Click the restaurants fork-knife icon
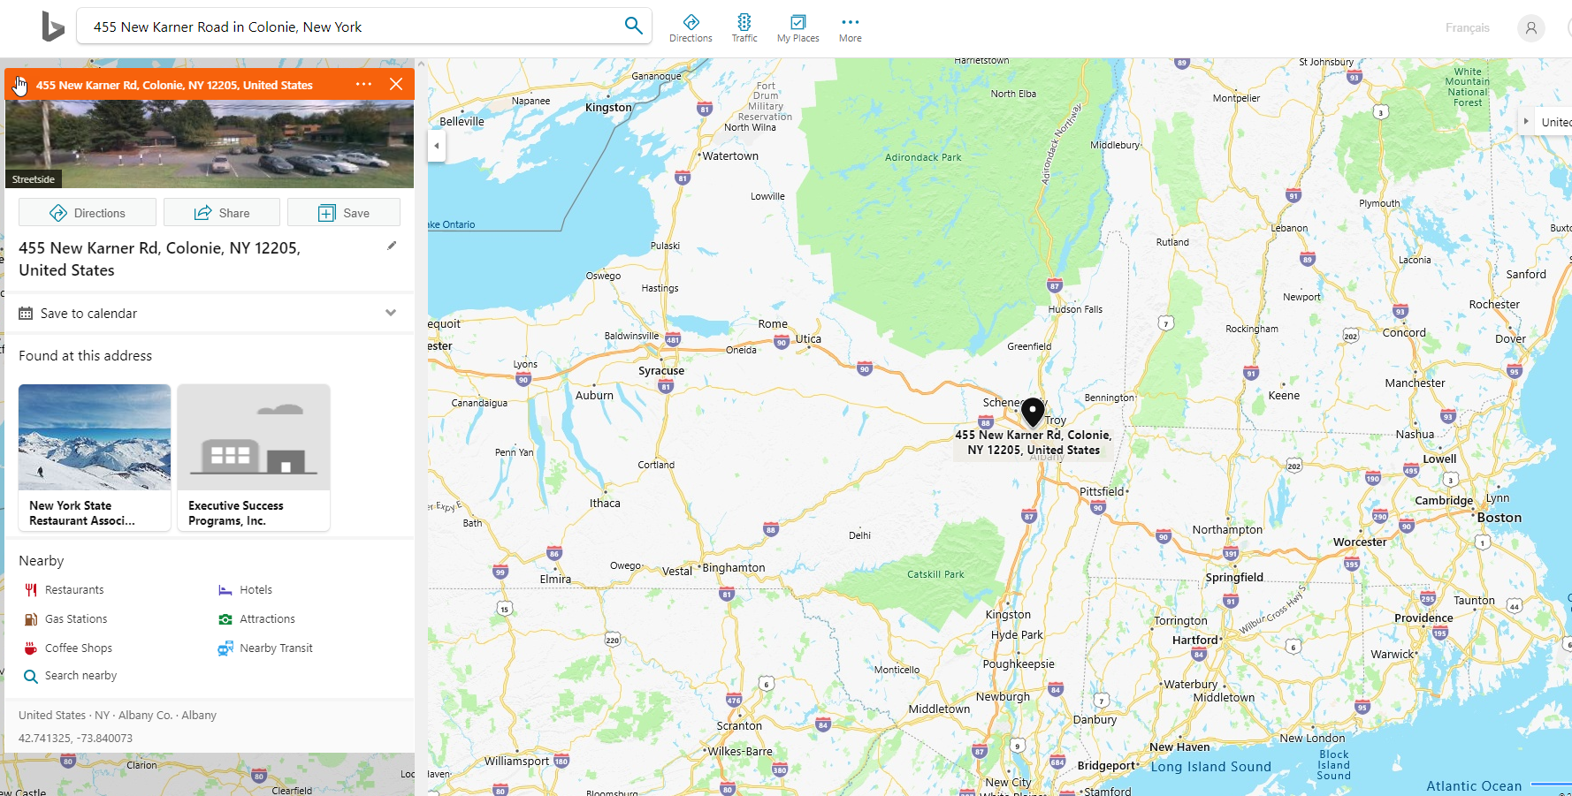Screen dimensions: 1572x796 [x=31, y=590]
